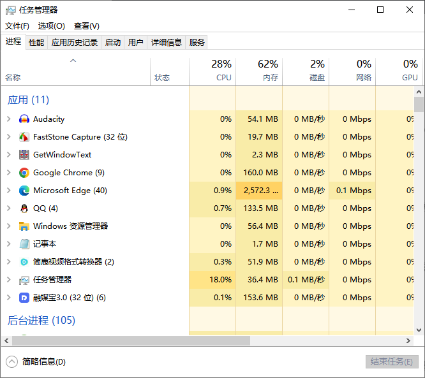
Task: Select the Windows 资源管理器 folder icon
Action: tap(24, 226)
